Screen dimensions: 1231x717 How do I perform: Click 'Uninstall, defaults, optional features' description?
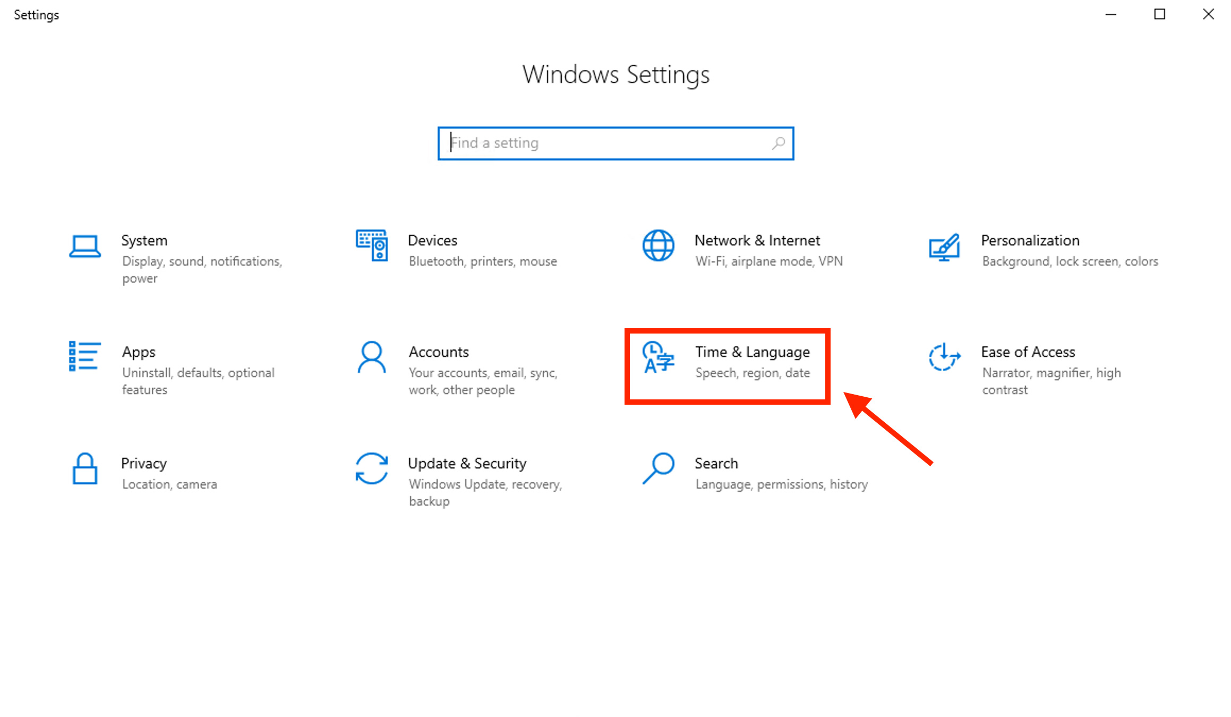[x=198, y=381]
